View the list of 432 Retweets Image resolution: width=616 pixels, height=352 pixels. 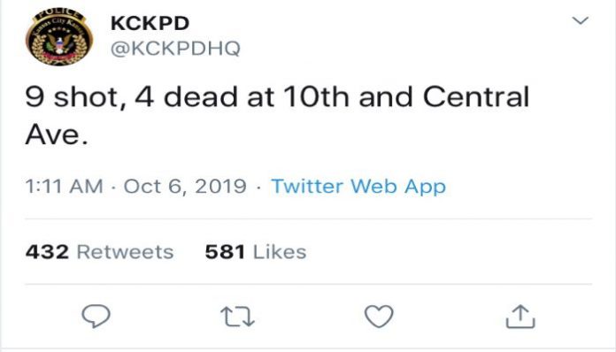(99, 252)
